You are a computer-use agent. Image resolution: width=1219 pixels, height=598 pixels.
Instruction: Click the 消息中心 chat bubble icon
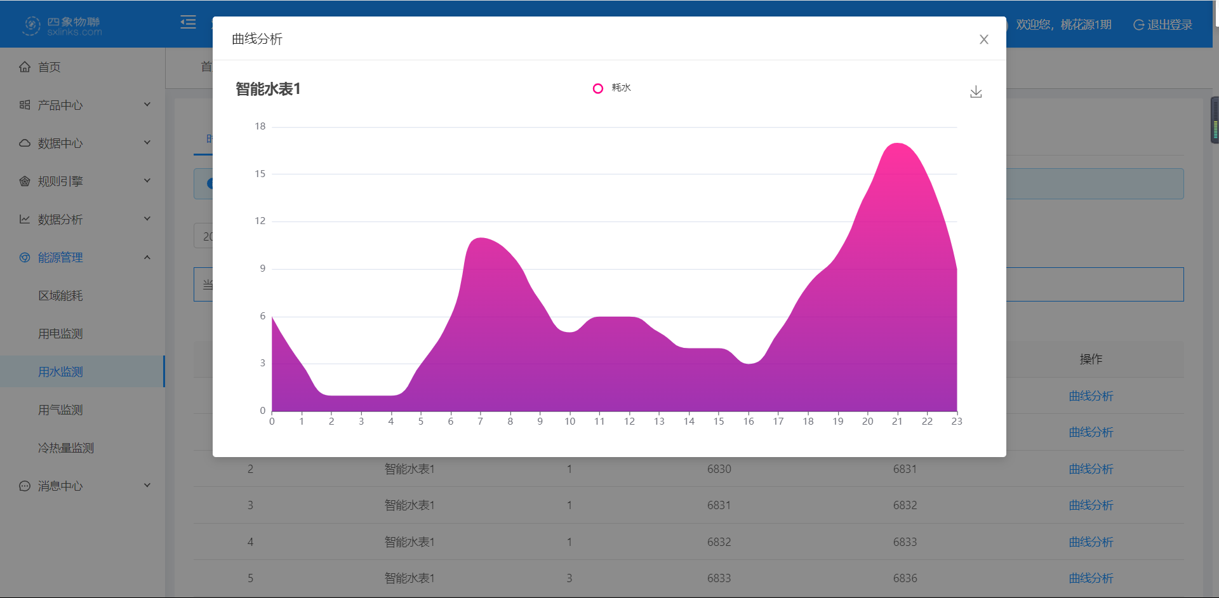pos(25,486)
